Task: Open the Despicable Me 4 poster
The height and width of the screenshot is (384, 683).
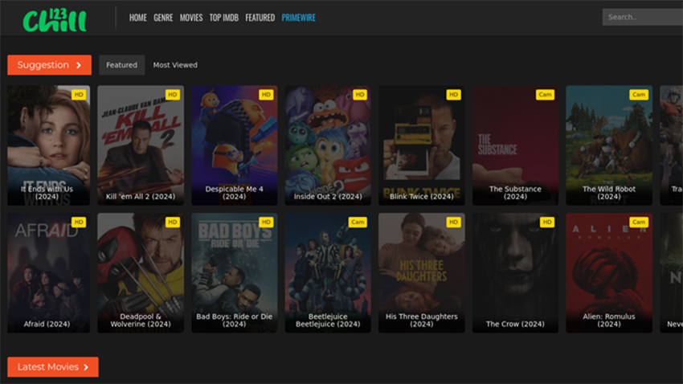Action: point(235,145)
